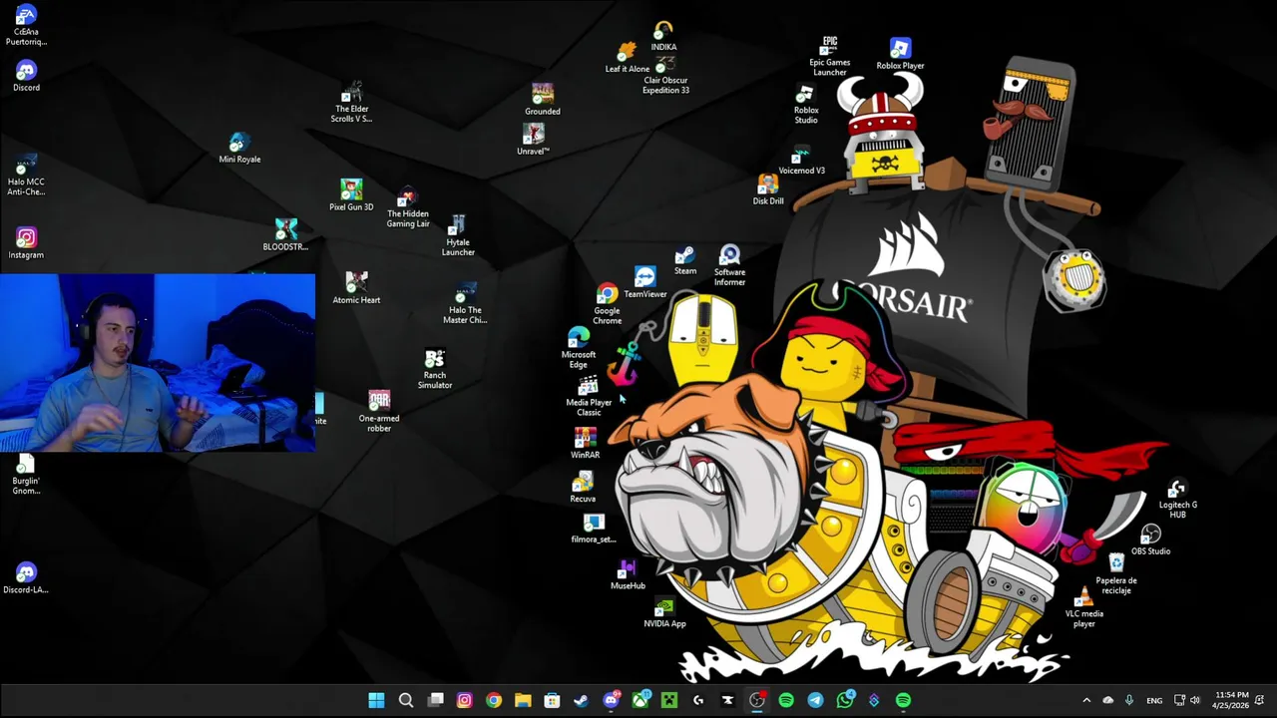Launch Hytale Launcher from desktop
Screen dimensions: 1277x718
[458, 235]
